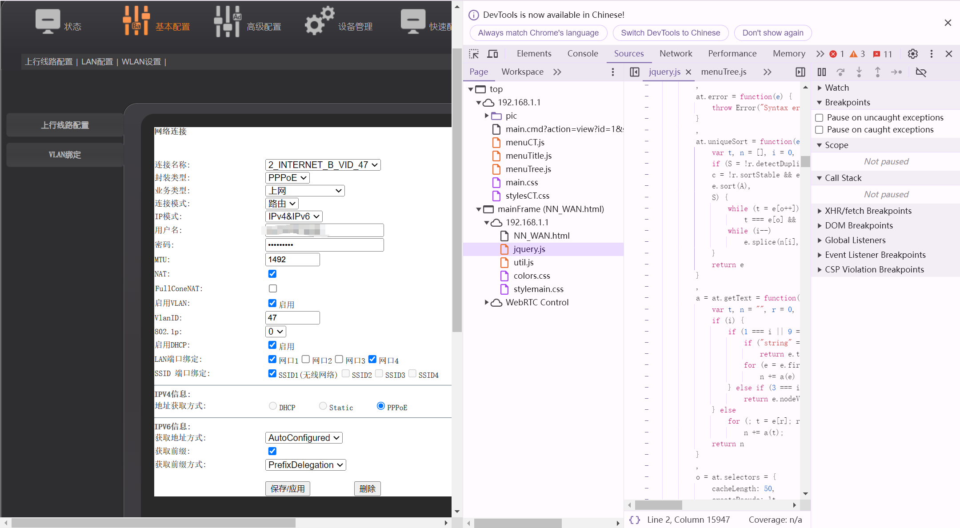960x528 pixels.
Task: Toggle the debugger sidebar icon
Action: 800,72
